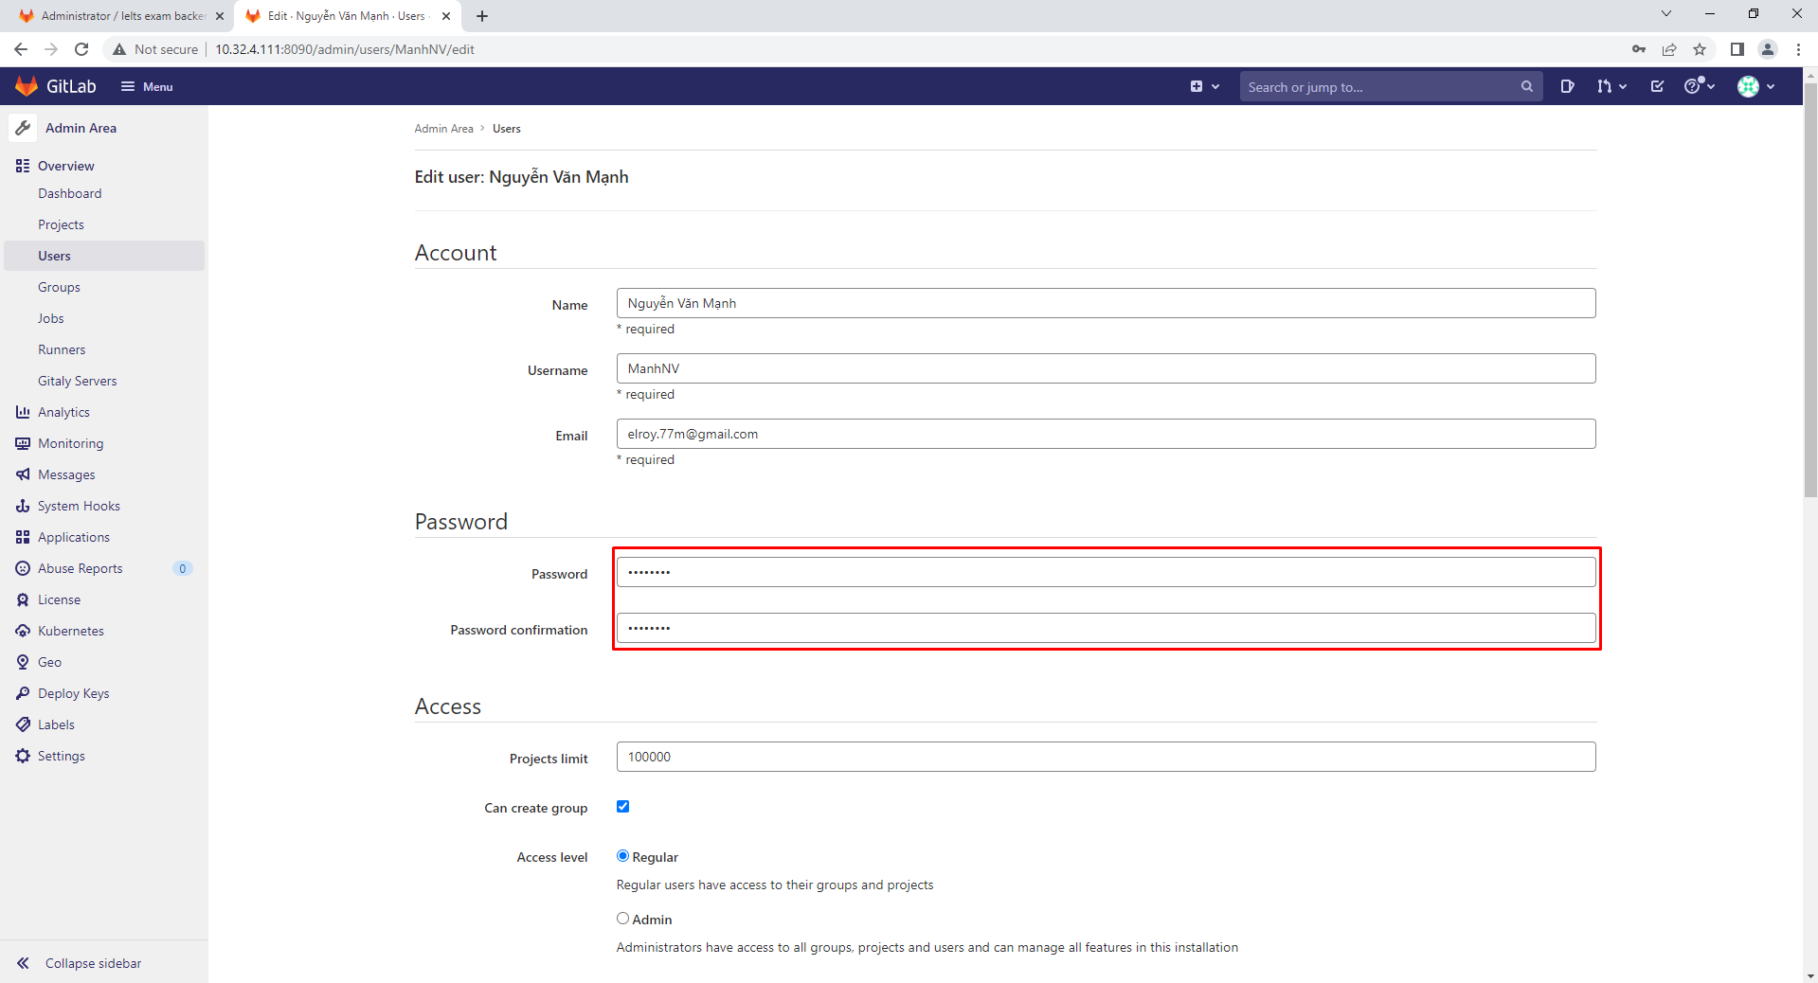Click into the Username input field
This screenshot has width=1818, height=983.
[x=1106, y=368]
